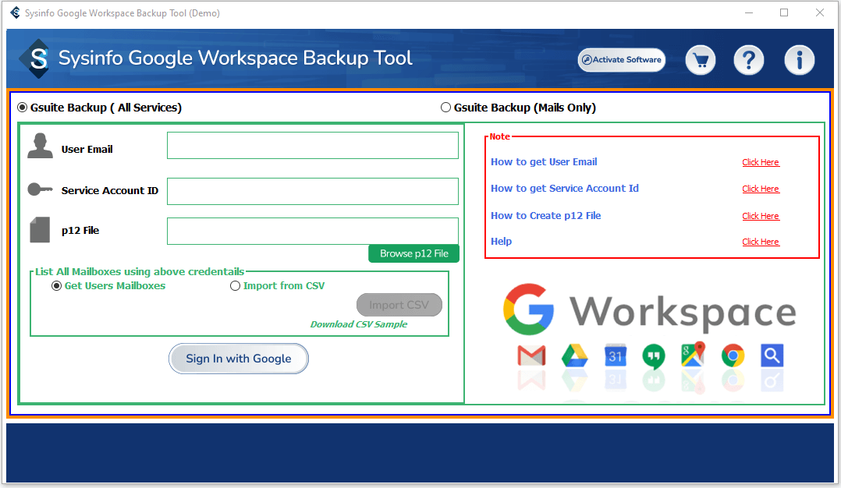The height and width of the screenshot is (488, 841).
Task: Open Click Here for User Email help
Action: [761, 162]
